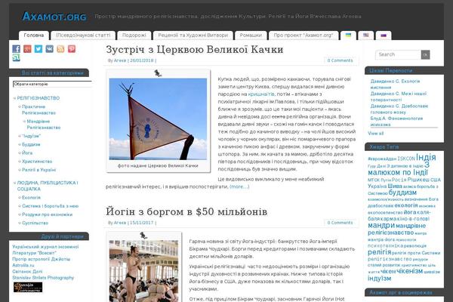The height and width of the screenshot is (302, 453).
Task: Open the "Індуїзм" category
Action: 31,136
